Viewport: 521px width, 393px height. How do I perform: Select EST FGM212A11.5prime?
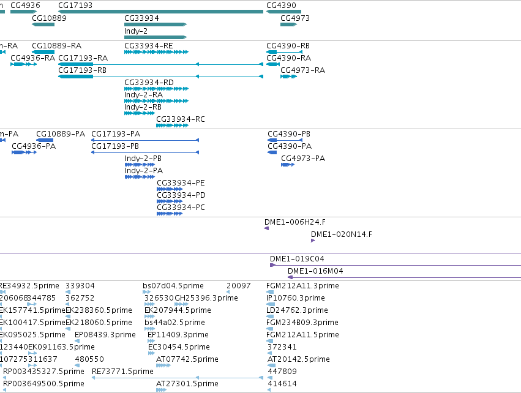302,335
